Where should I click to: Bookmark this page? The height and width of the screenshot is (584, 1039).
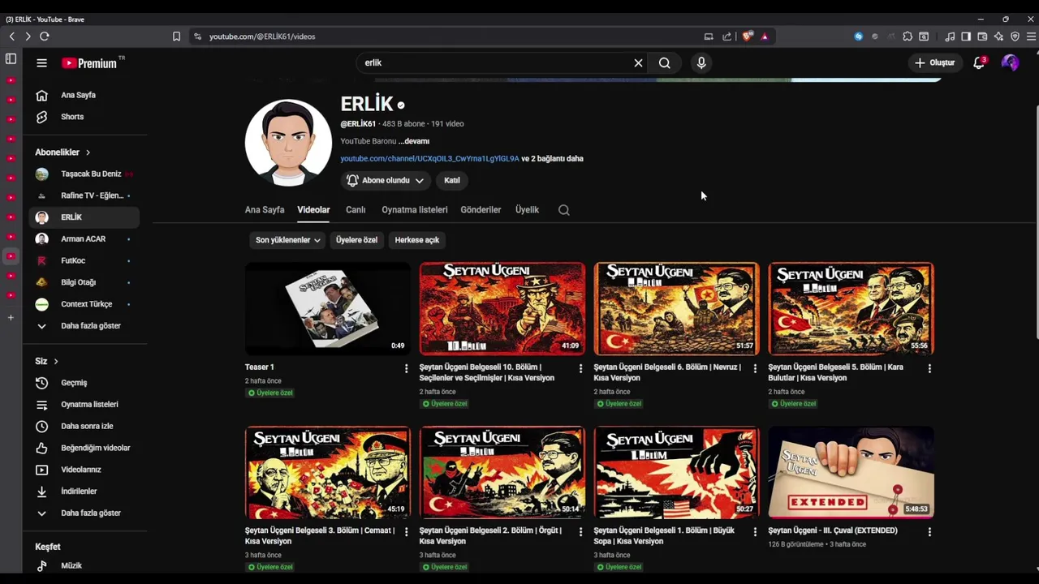tap(176, 36)
